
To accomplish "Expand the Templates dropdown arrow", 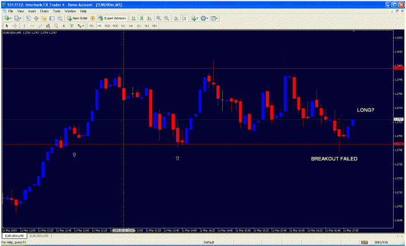I will [x=217, y=18].
